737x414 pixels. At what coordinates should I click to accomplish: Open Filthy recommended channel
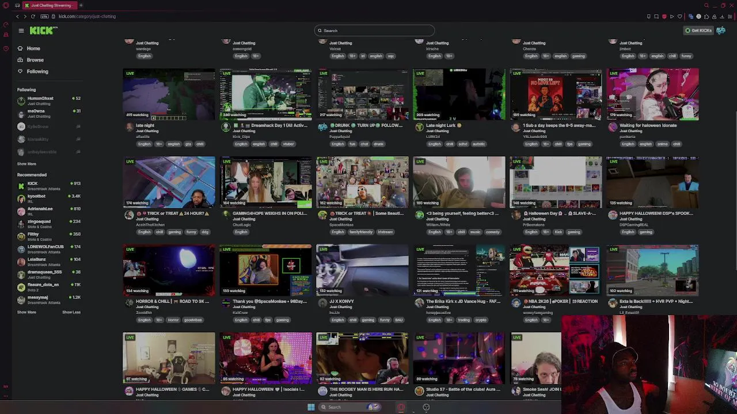point(50,236)
